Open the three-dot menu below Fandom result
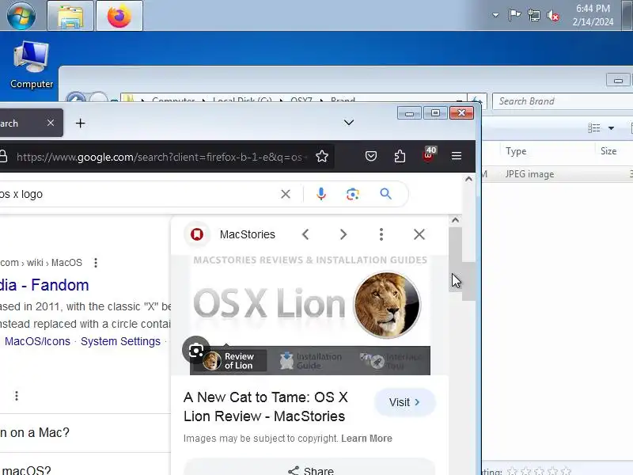The image size is (633, 475). pyautogui.click(x=17, y=396)
